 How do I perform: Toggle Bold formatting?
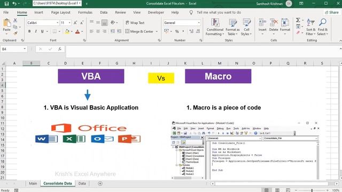[x=29, y=31]
